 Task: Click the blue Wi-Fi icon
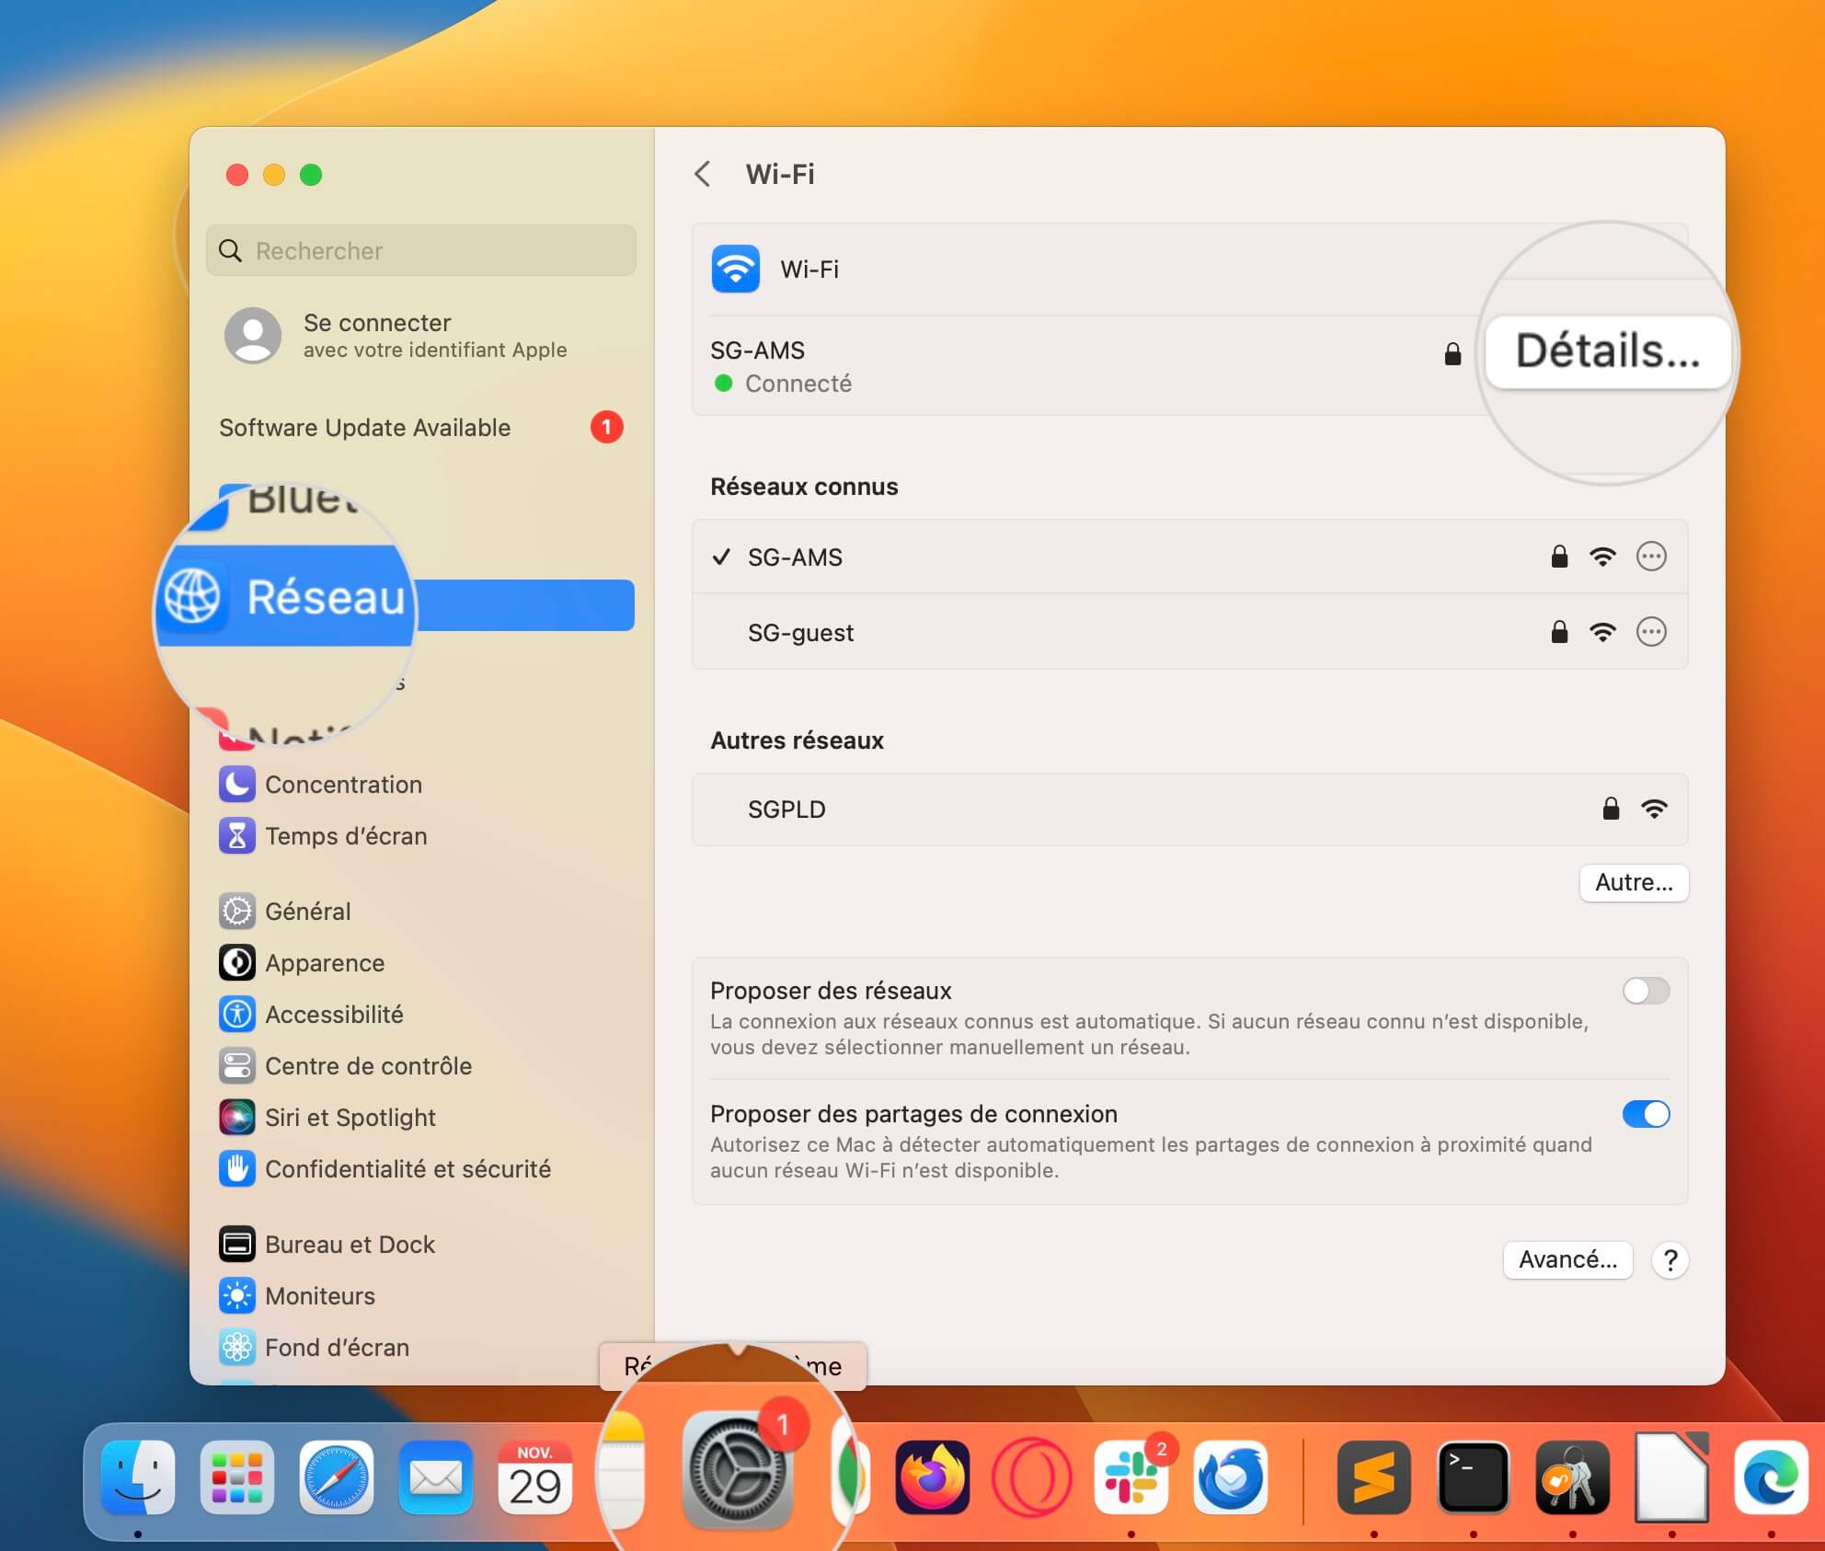tap(736, 269)
